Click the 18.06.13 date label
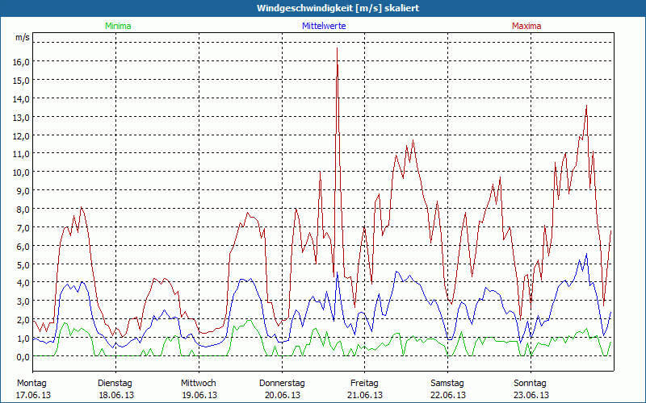 (x=116, y=395)
